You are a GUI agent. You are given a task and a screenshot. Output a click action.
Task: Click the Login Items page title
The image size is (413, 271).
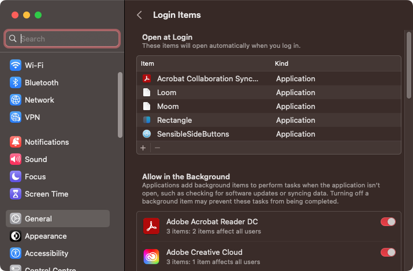[177, 15]
